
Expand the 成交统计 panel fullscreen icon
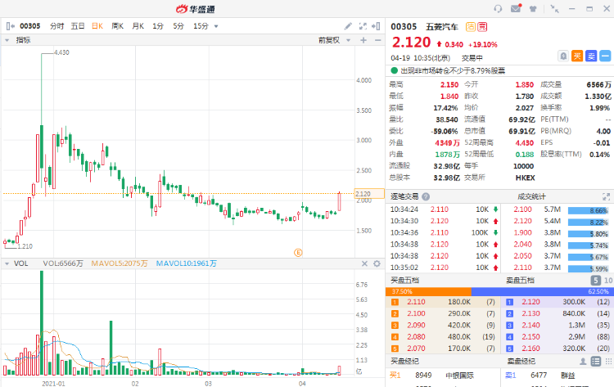point(606,197)
